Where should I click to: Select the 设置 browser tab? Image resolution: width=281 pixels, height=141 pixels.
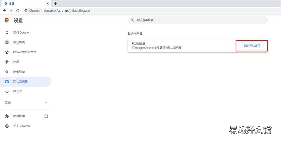click(x=26, y=3)
